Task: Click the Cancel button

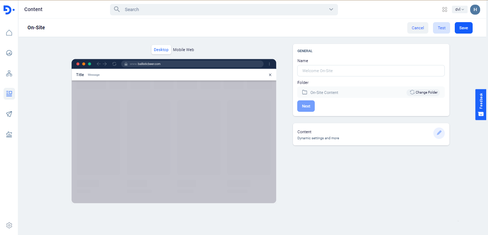Action: click(418, 28)
